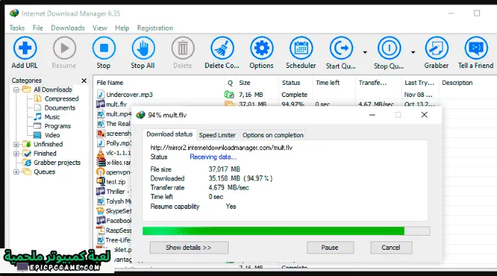Open the Help menu
497x276 pixels.
pos(122,28)
